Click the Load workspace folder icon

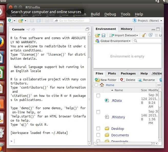point(97,35)
